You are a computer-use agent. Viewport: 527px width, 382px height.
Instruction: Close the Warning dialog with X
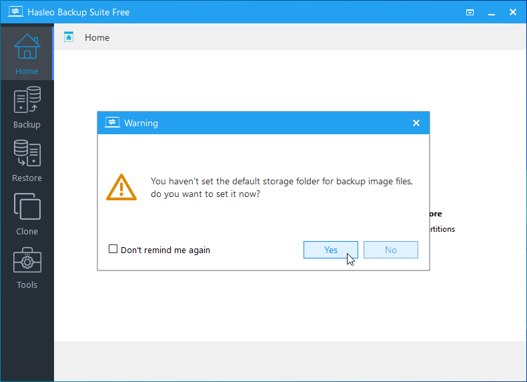click(416, 123)
